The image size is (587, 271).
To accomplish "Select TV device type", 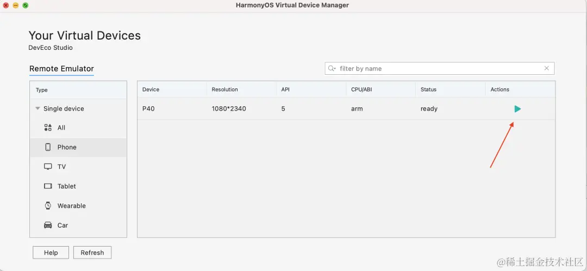I will [78, 166].
